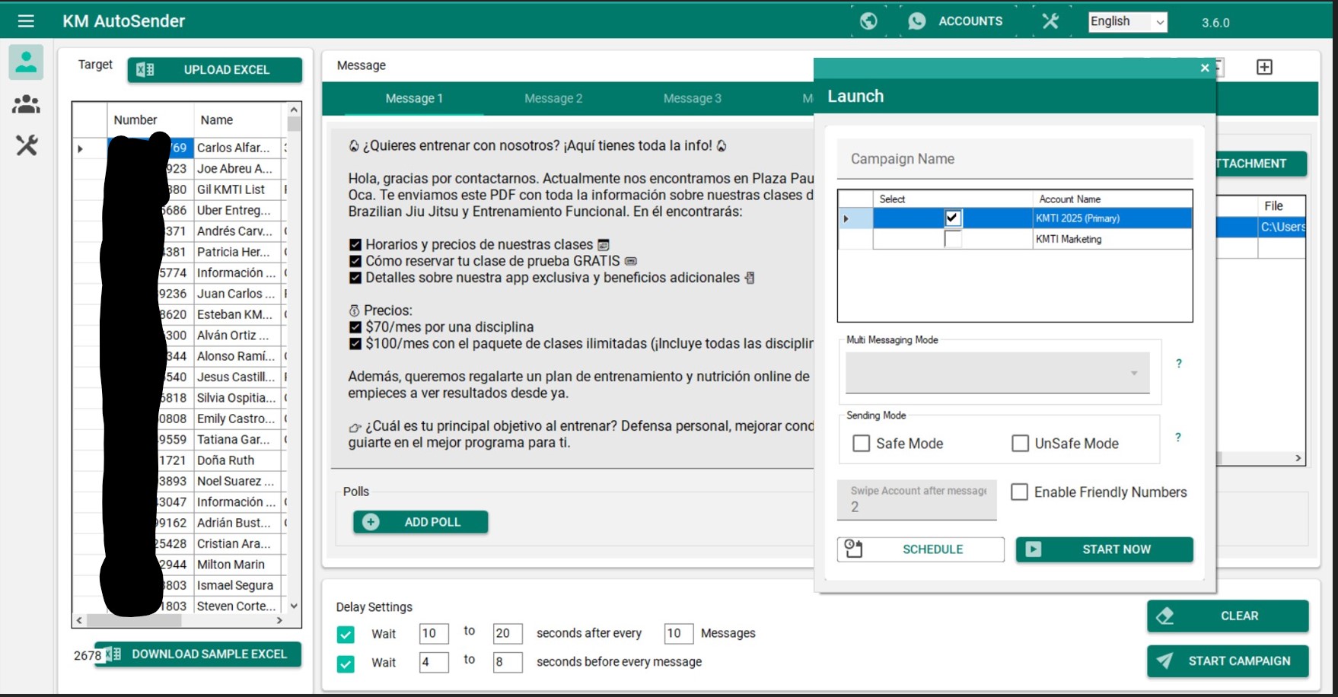Open the wrench tools icon in header
This screenshot has height=697, width=1338.
(1050, 21)
